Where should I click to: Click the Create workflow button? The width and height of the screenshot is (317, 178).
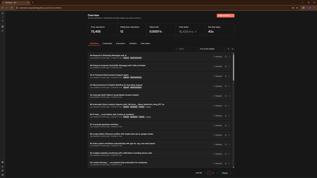pyautogui.click(x=223, y=15)
